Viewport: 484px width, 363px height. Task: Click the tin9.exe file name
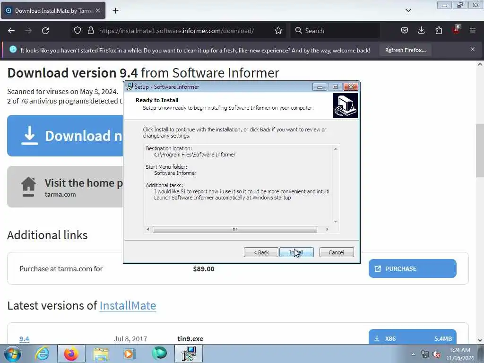[190, 339]
